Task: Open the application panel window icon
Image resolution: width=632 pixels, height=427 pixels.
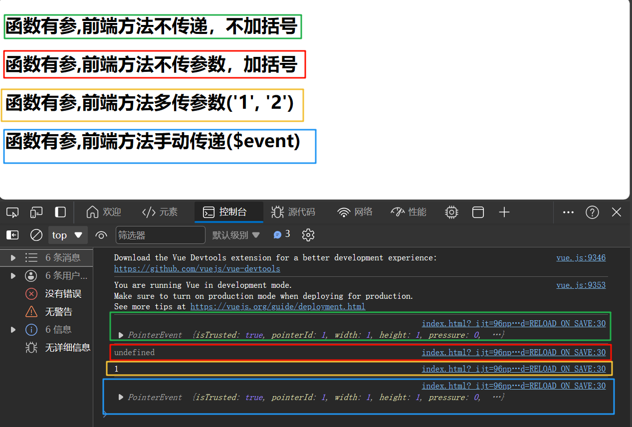Action: 478,213
